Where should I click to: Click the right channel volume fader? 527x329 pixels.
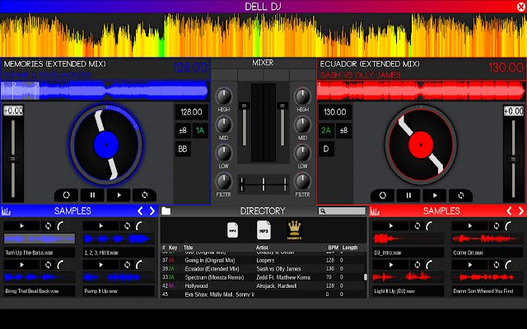coord(282,124)
